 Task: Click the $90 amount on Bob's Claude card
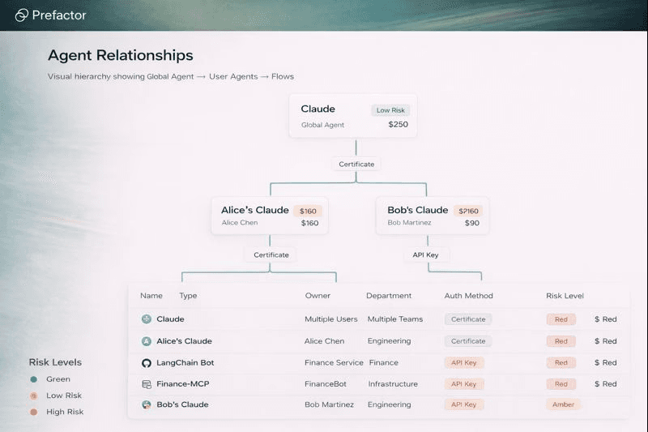coord(472,223)
